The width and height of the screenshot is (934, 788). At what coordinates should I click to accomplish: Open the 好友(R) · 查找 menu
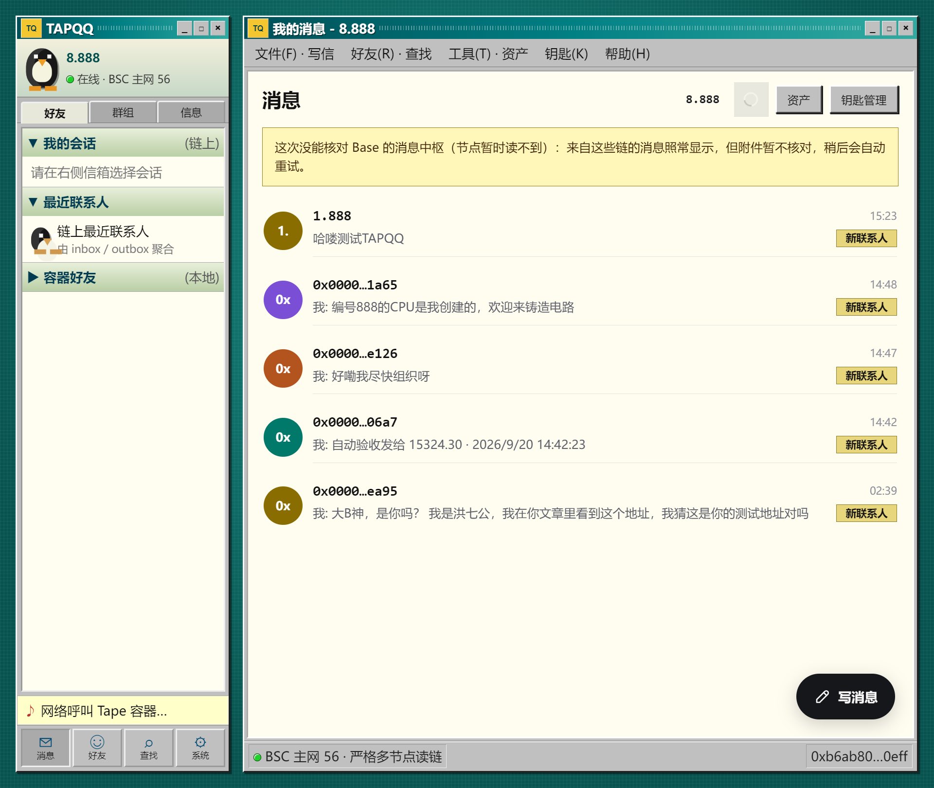(391, 54)
